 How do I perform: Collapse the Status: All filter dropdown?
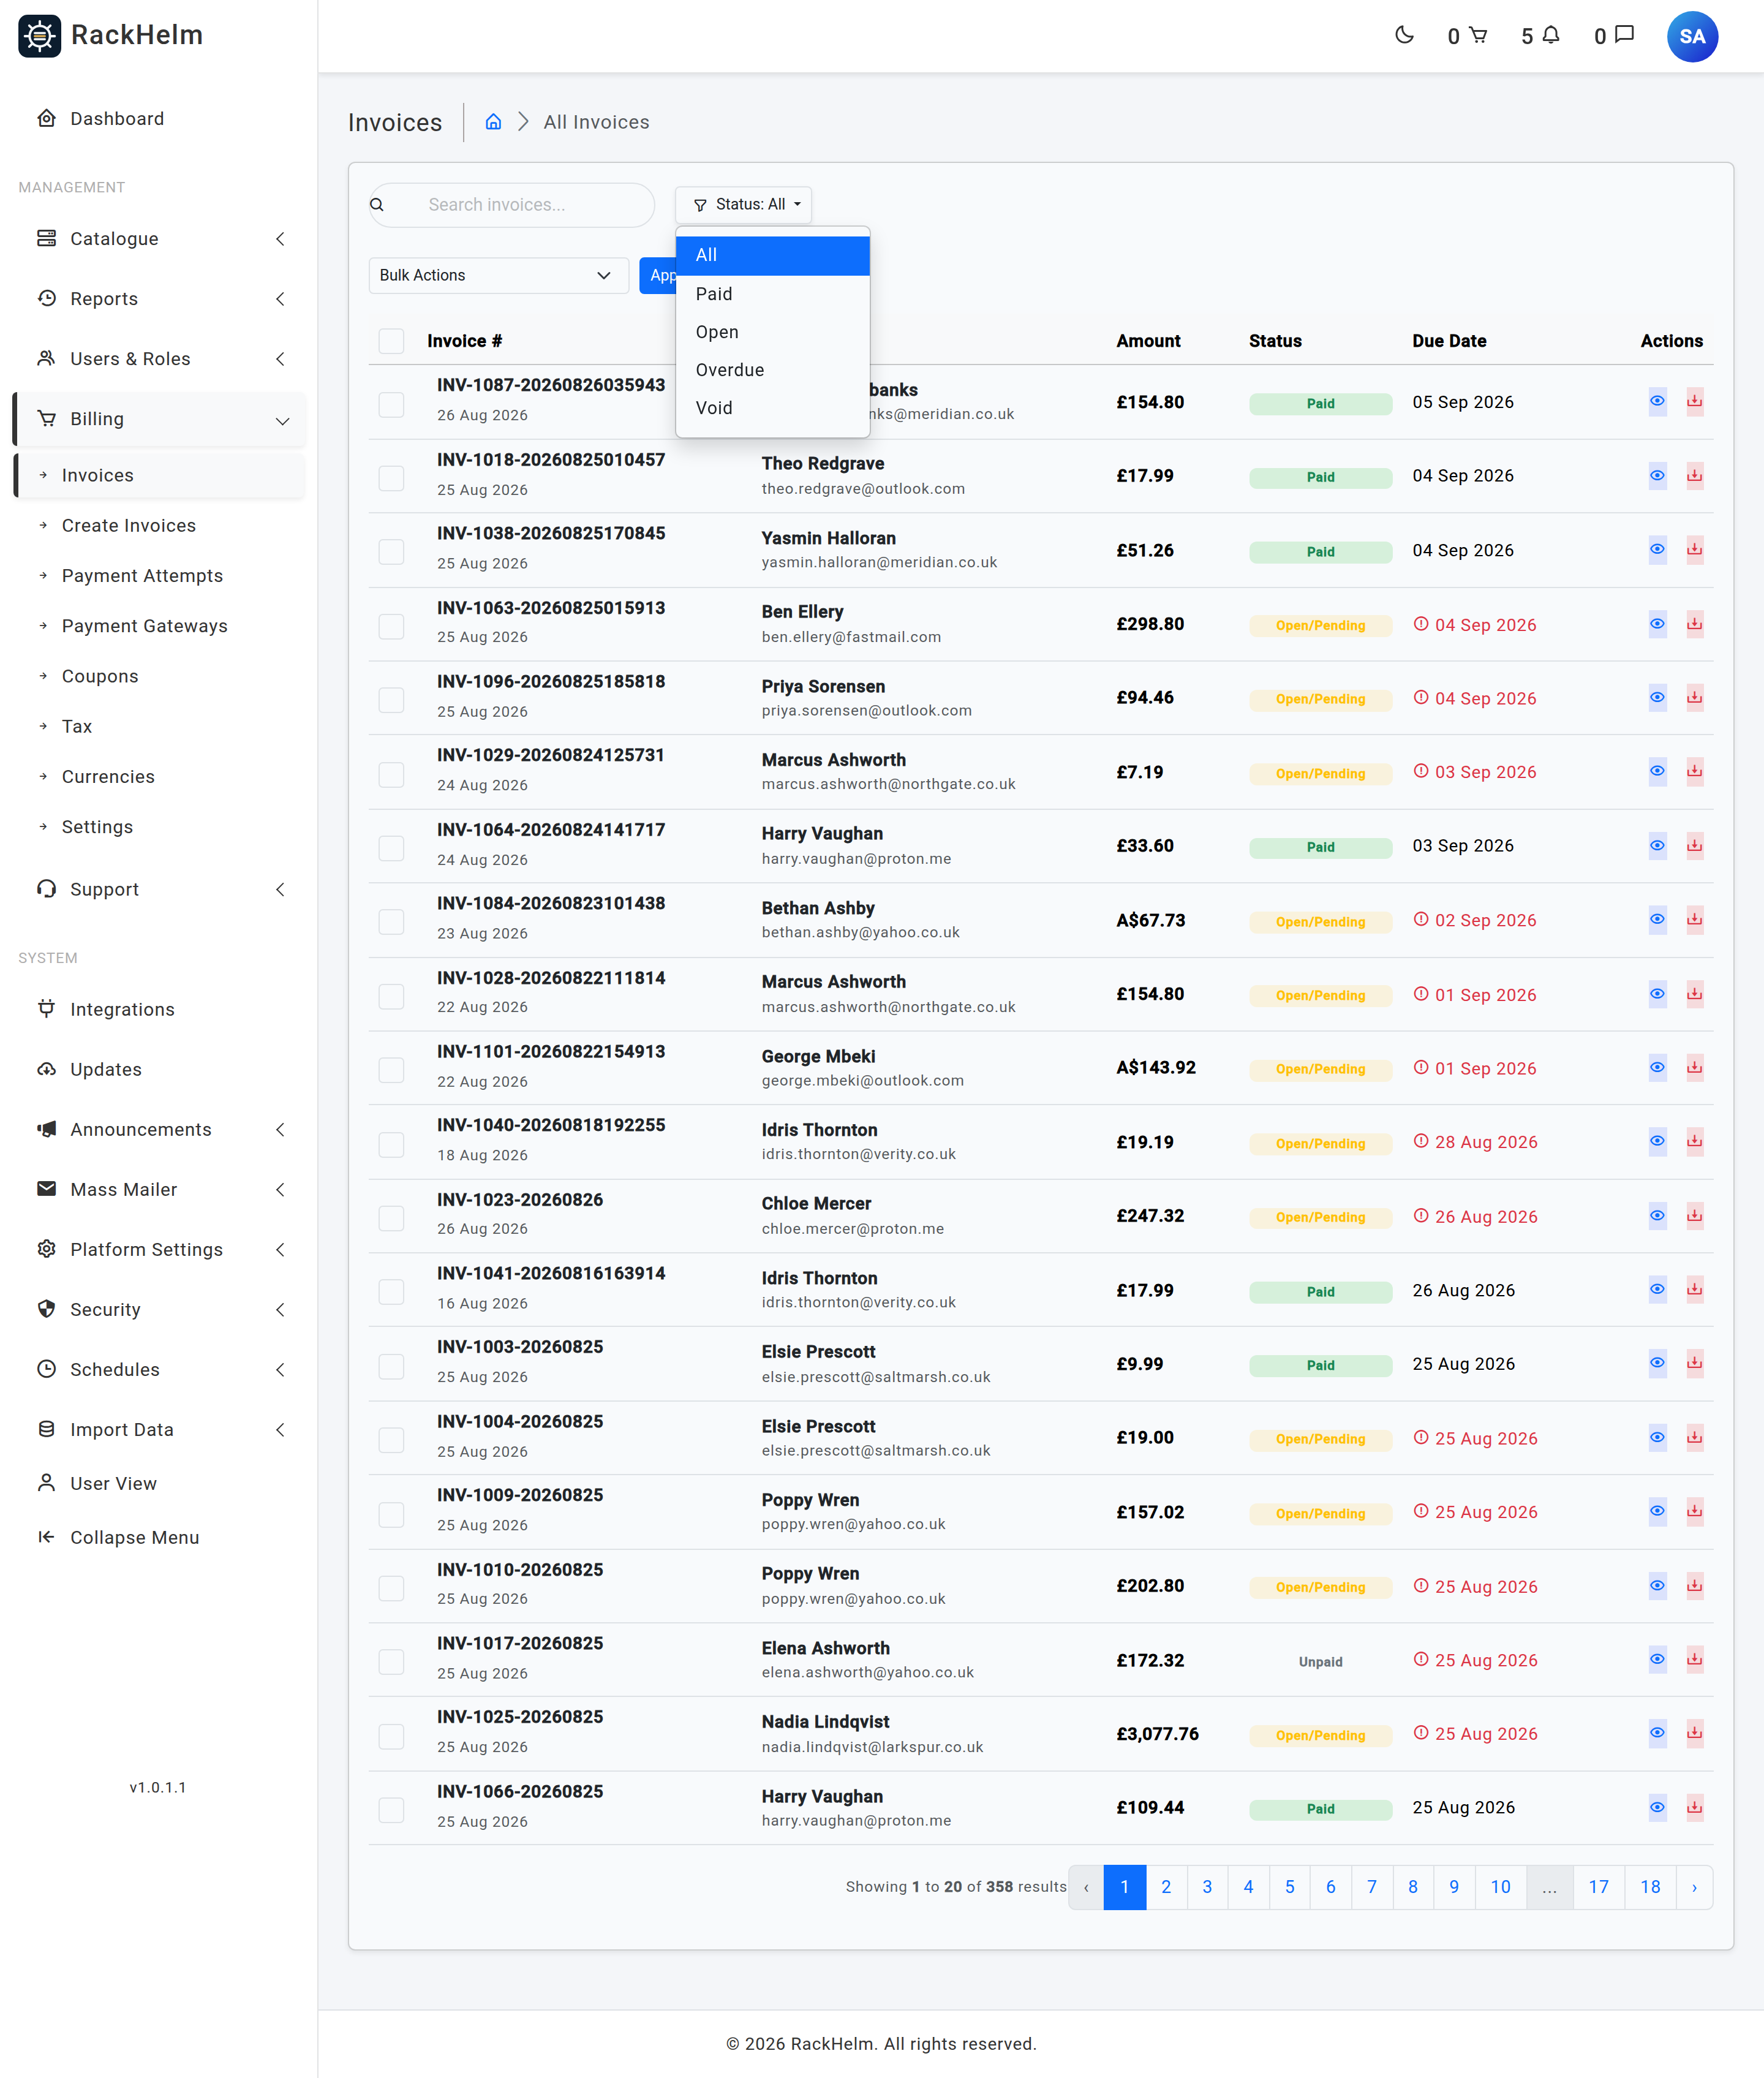point(743,205)
